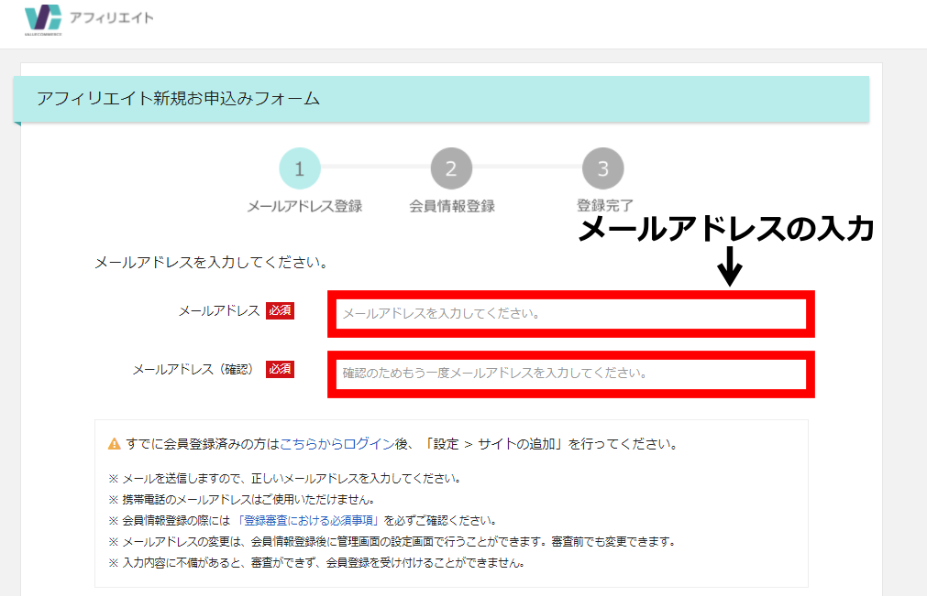Click the メールアドレス登録 step label
This screenshot has height=596, width=927.
coord(304,206)
